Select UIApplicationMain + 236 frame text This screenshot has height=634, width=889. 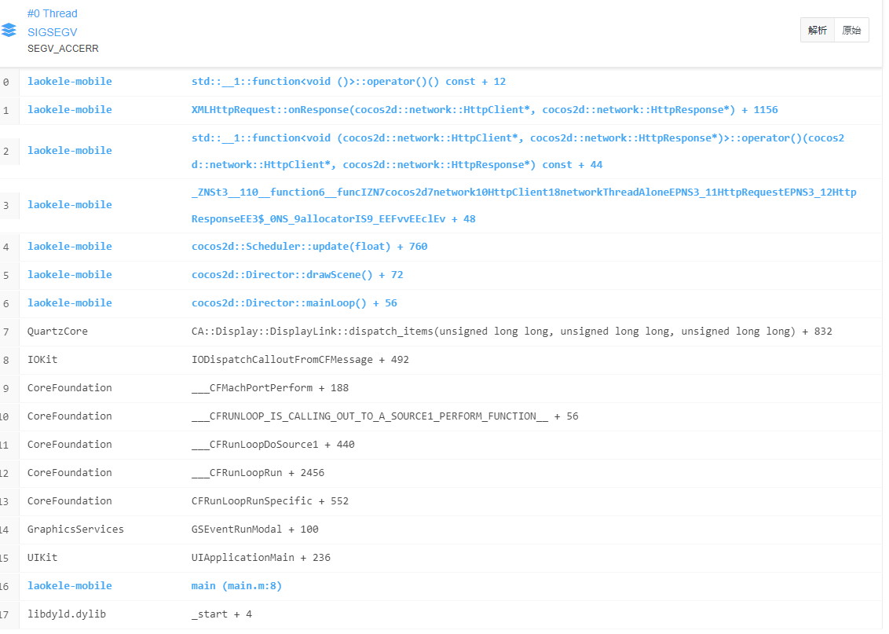tap(261, 558)
